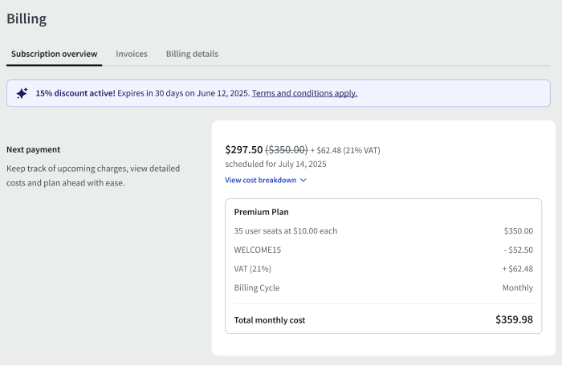Viewport: 562px width, 366px height.
Task: Click the Premium Plan title
Action: [x=261, y=212]
